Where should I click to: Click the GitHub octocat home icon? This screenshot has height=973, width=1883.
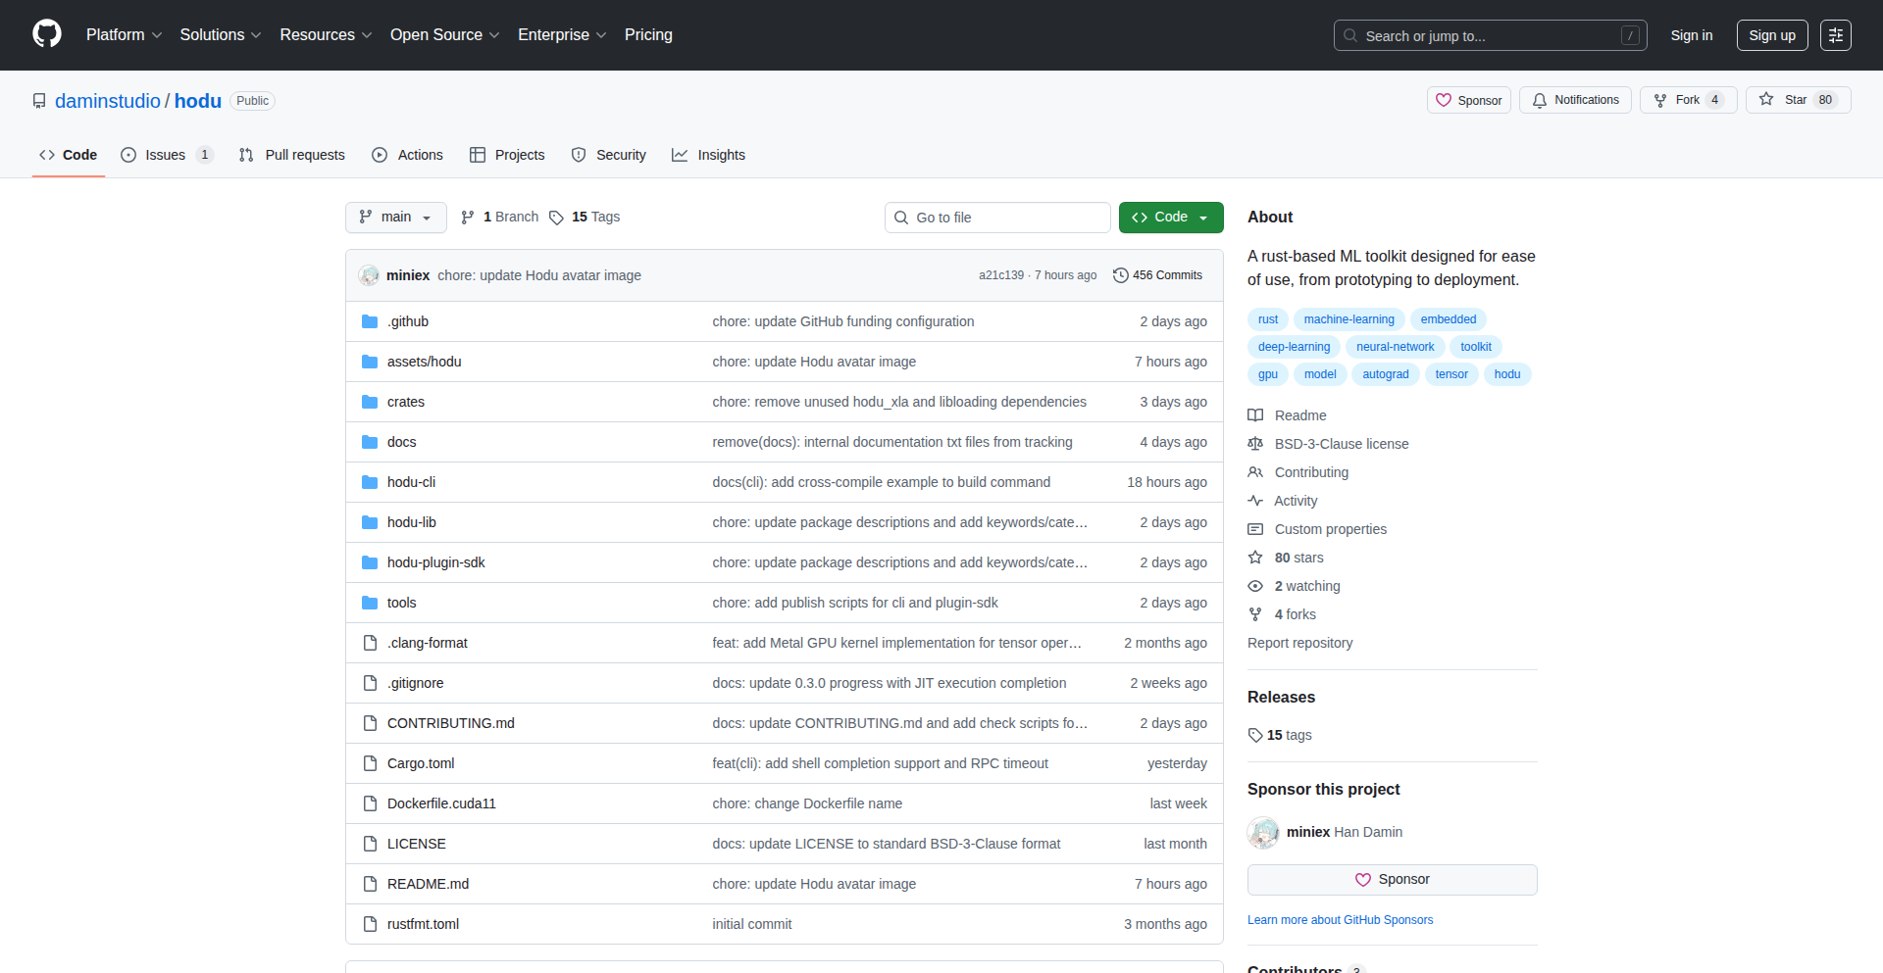click(x=45, y=34)
